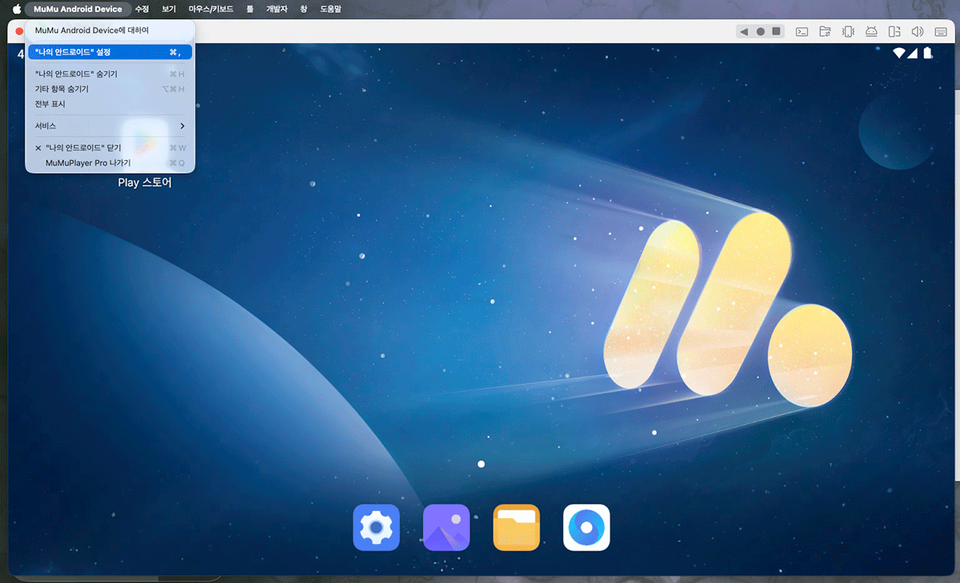
Task: Click the shake device icon
Action: point(848,32)
